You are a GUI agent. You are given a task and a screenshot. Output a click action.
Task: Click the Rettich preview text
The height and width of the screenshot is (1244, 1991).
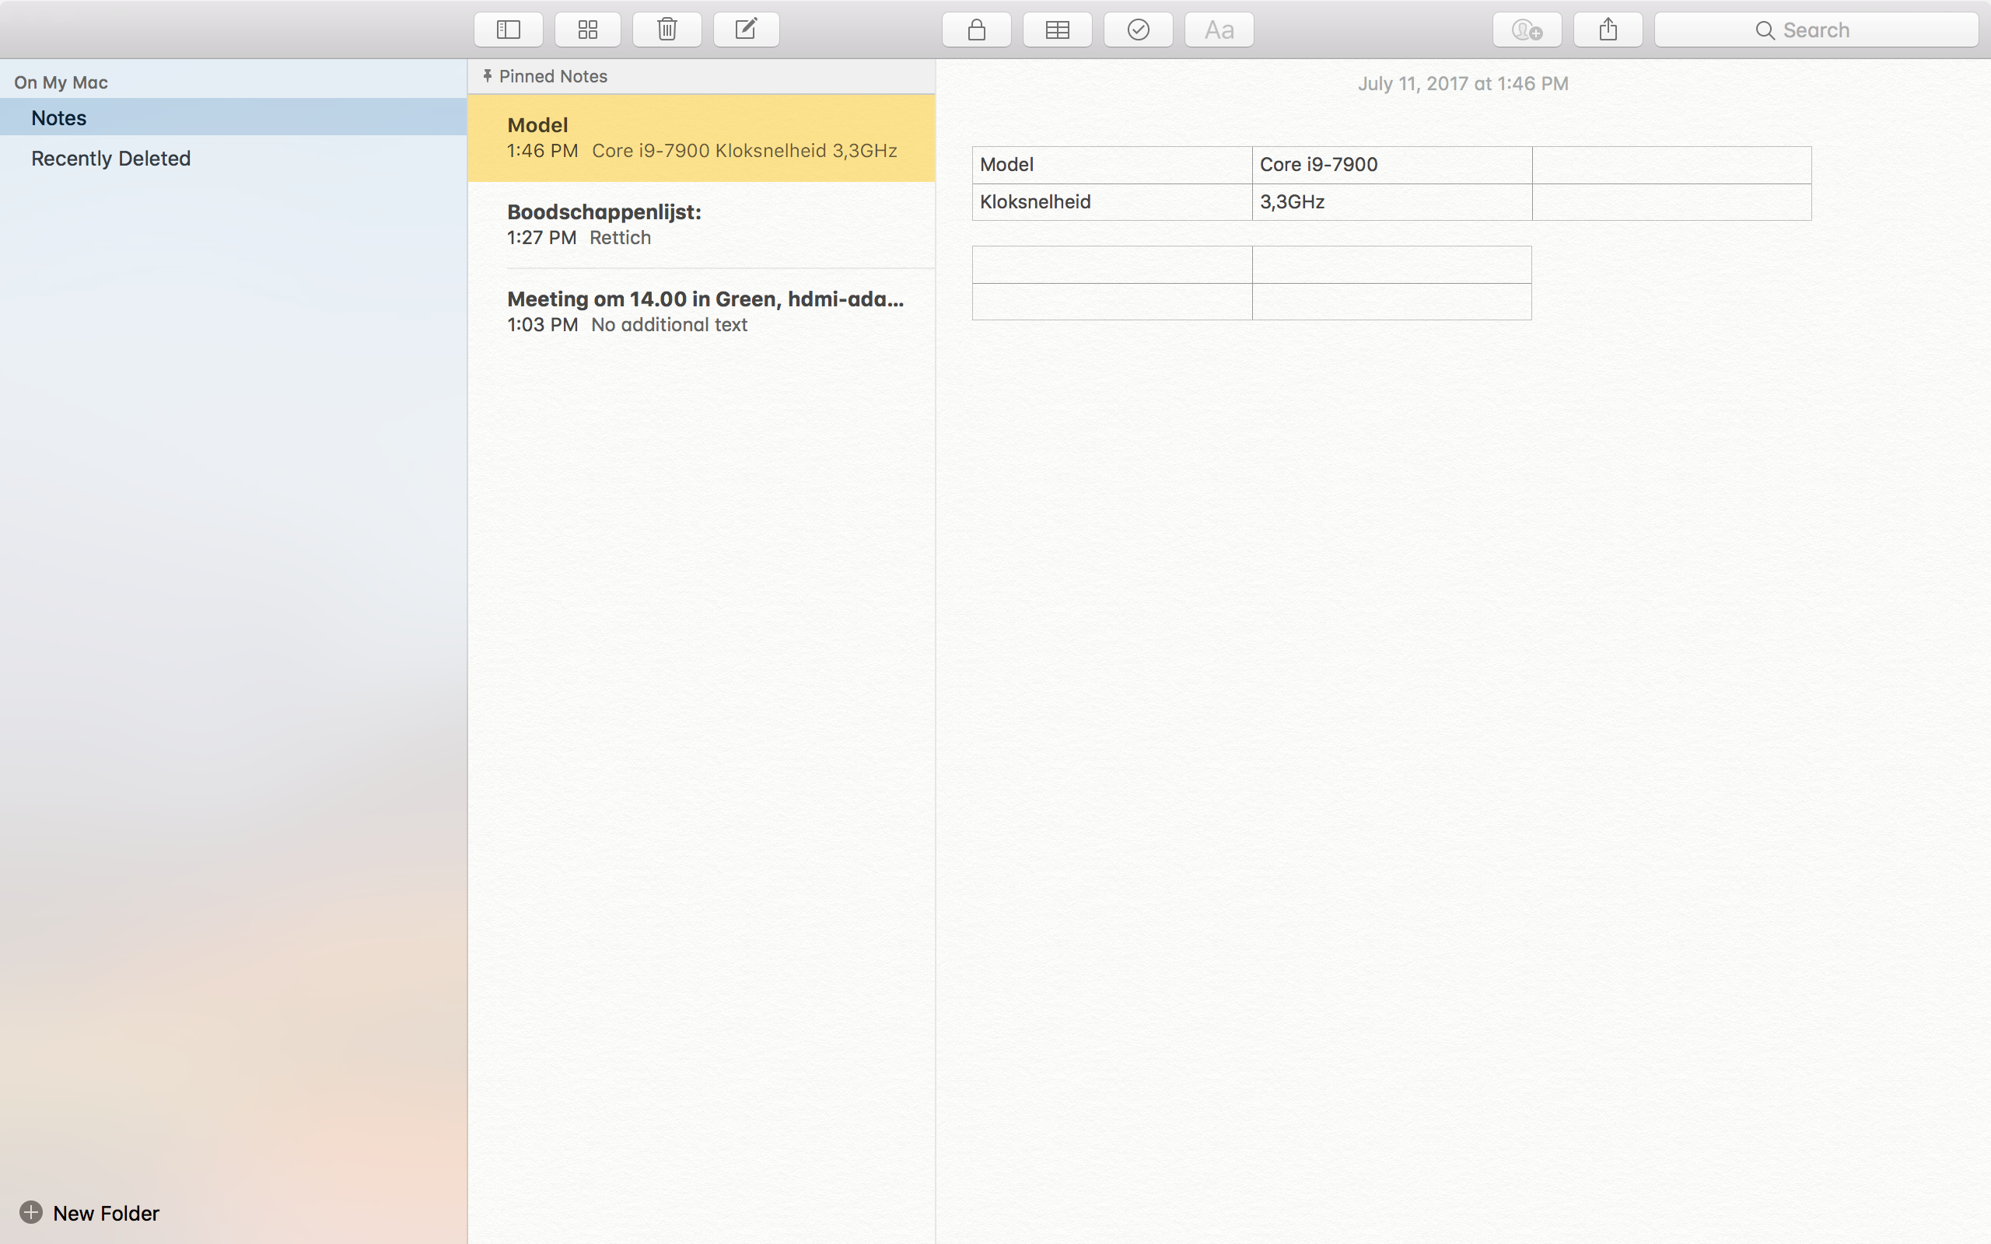click(621, 238)
